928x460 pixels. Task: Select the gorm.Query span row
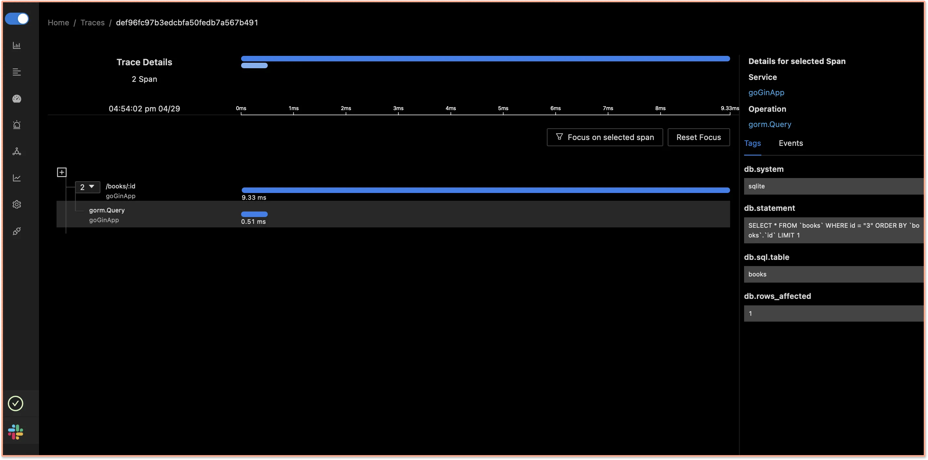[393, 214]
